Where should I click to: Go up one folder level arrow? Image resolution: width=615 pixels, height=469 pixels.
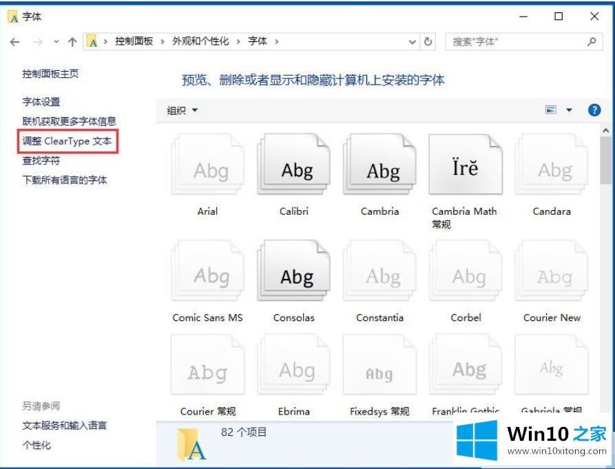tap(72, 41)
